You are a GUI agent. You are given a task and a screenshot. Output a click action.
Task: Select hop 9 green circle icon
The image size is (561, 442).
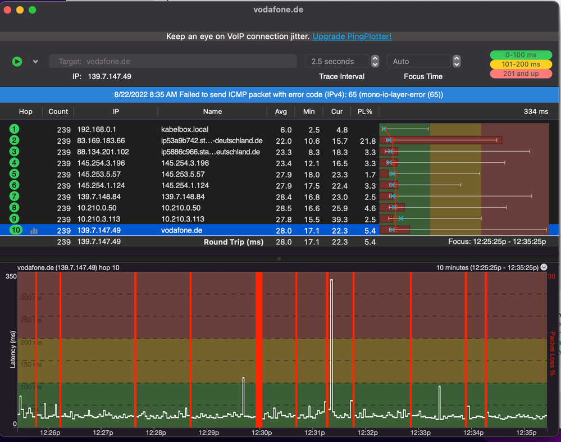(14, 218)
